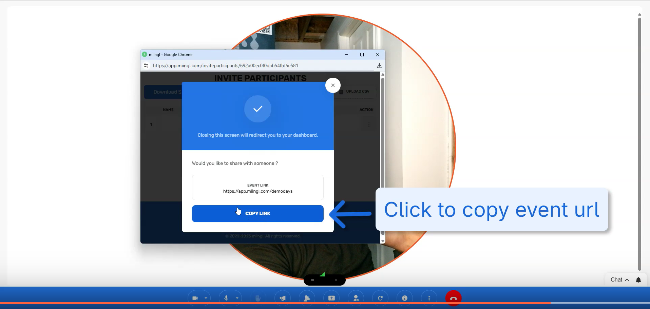Open the info icon in call toolbar
Screen dimensions: 650x309
click(x=405, y=298)
